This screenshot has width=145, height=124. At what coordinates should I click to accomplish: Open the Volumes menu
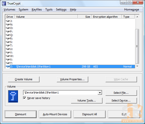click(x=9, y=9)
